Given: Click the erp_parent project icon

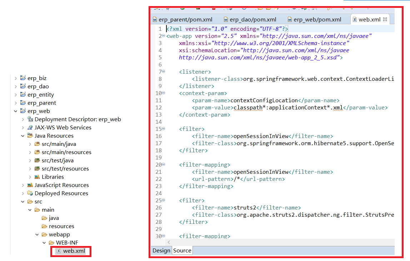Looking at the screenshot, I should pyautogui.click(x=23, y=103).
